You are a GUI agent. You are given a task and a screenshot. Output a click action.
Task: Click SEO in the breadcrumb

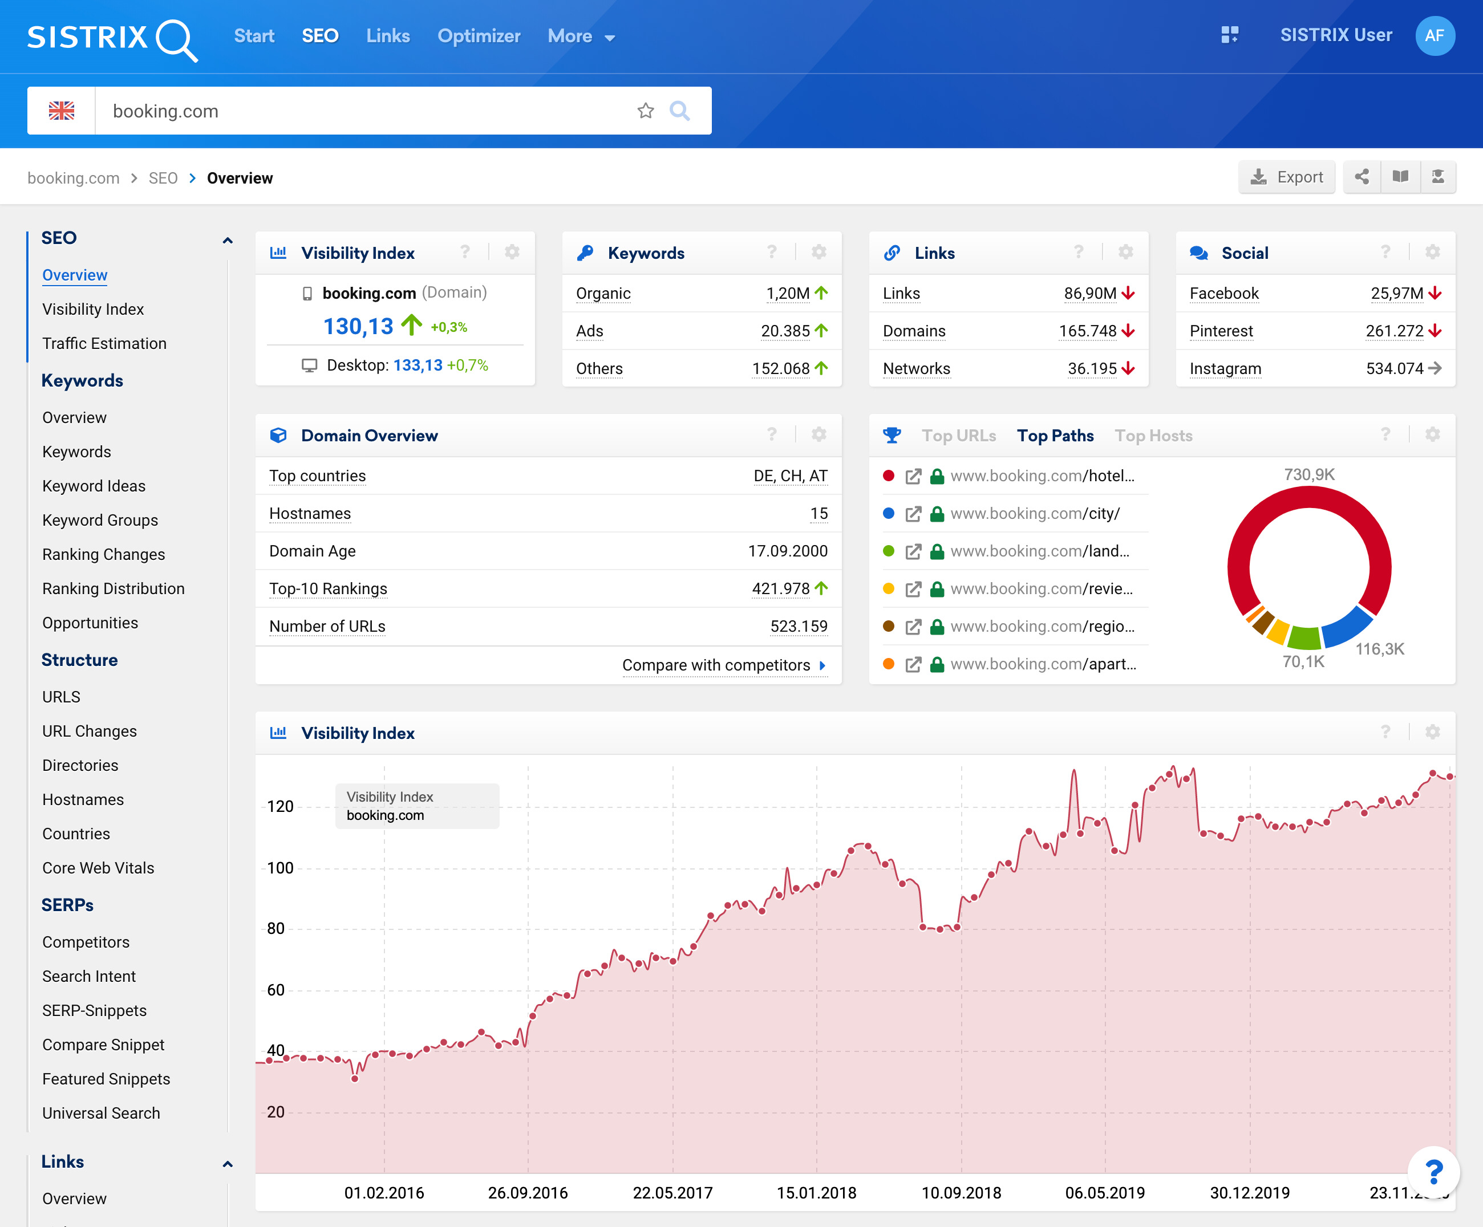[163, 178]
